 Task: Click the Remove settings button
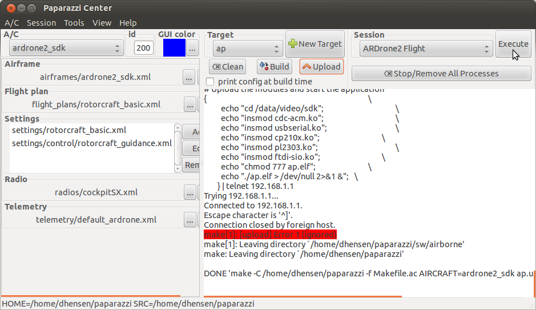click(191, 165)
